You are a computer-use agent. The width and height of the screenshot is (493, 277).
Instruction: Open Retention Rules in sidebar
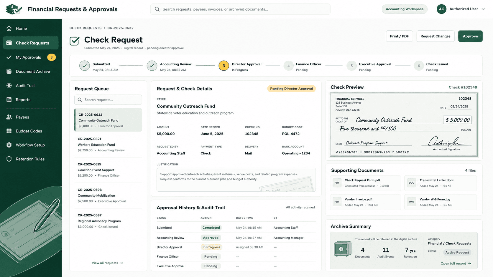pyautogui.click(x=31, y=159)
